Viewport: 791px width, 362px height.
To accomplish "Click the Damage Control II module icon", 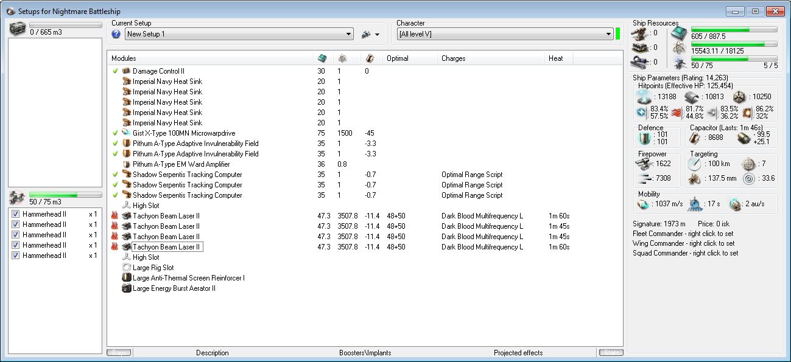I will click(127, 71).
